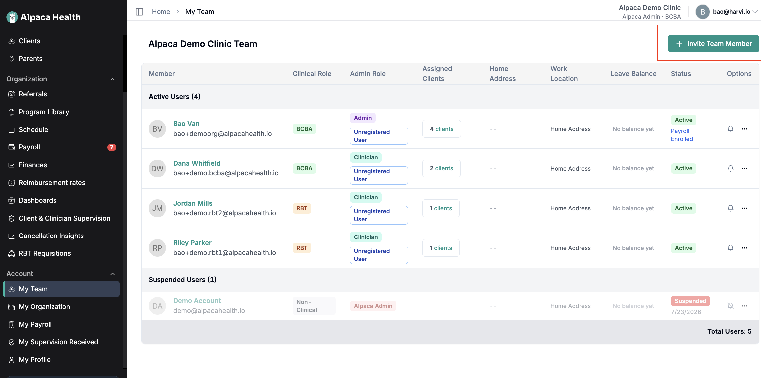Click the BV avatar for Bao Van

[x=157, y=129]
